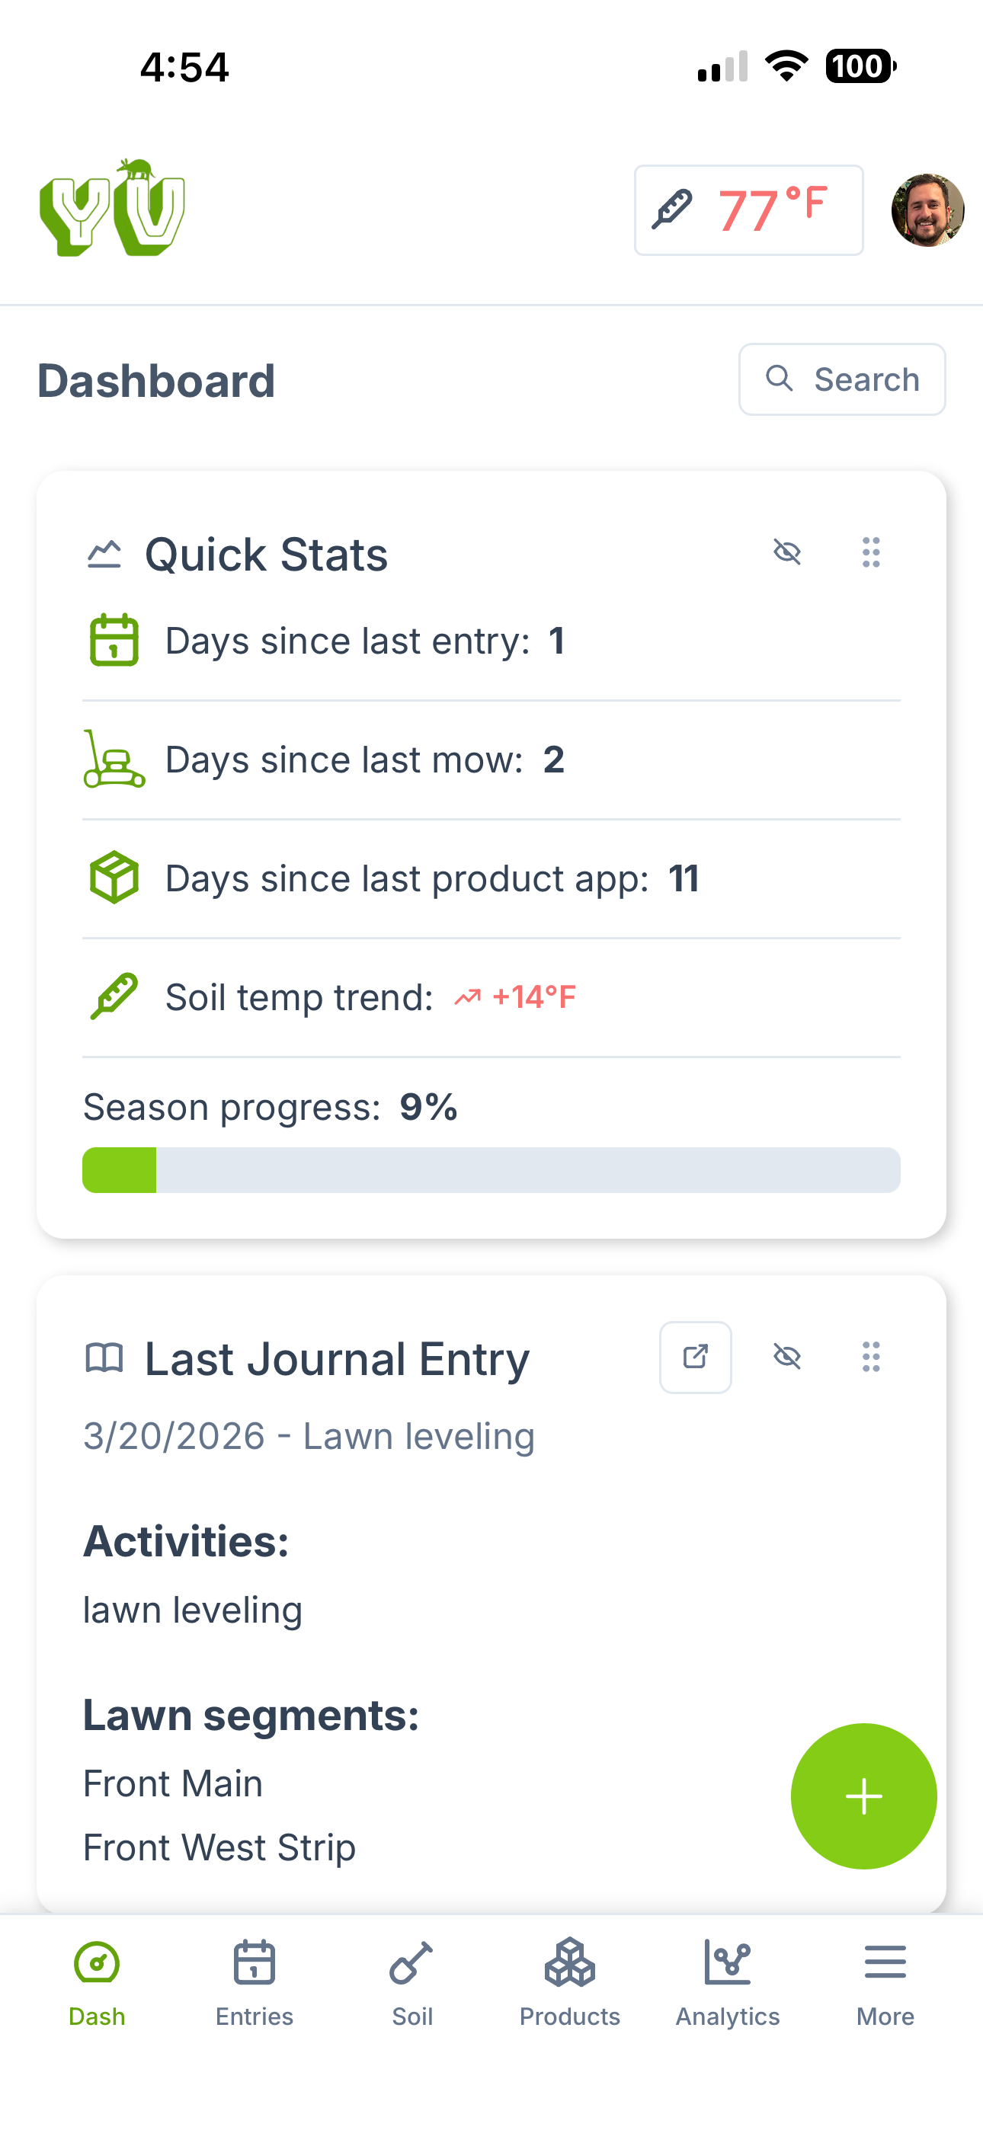Tap the lawn mower icon in Quick Stats
Viewport: 983px width, 2130px height.
pos(114,758)
